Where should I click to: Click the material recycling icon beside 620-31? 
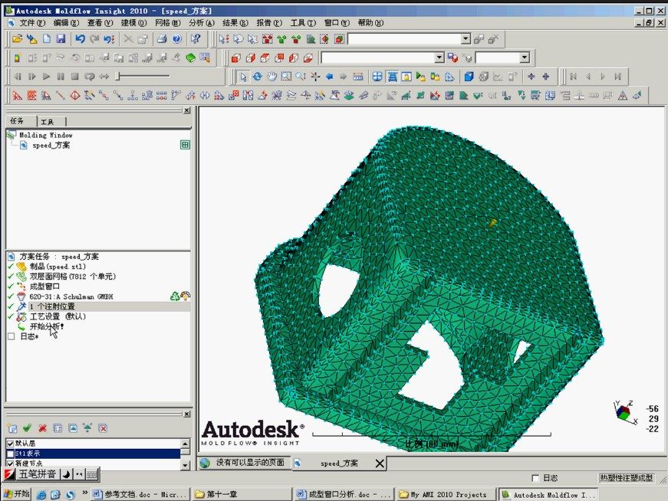(175, 296)
